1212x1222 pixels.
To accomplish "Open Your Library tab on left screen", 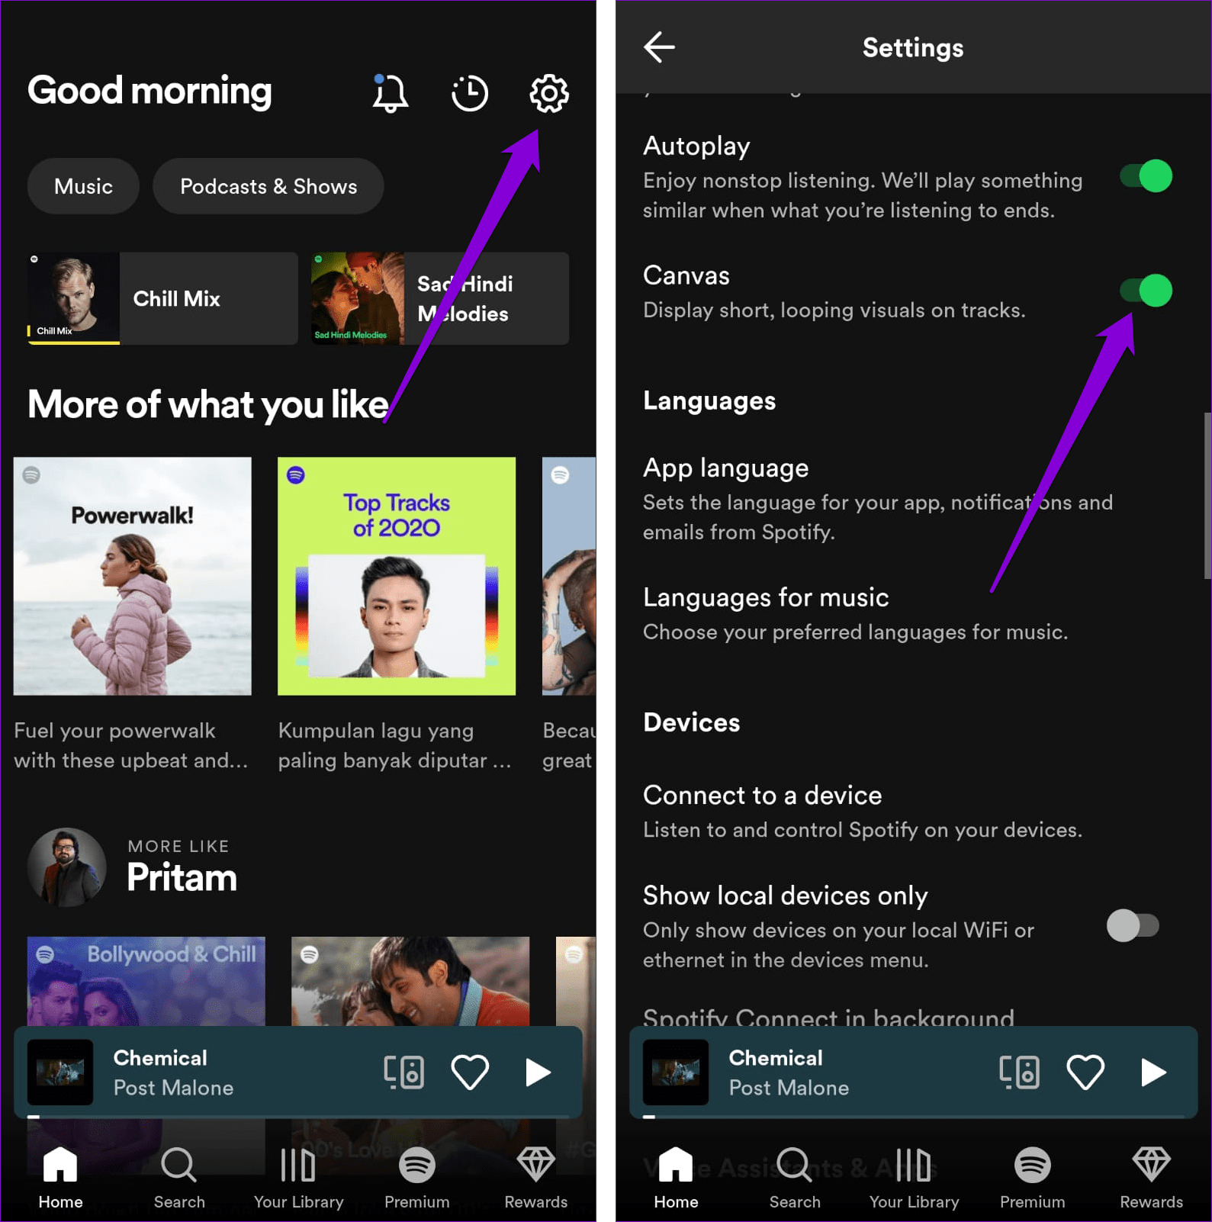I will point(298,1179).
